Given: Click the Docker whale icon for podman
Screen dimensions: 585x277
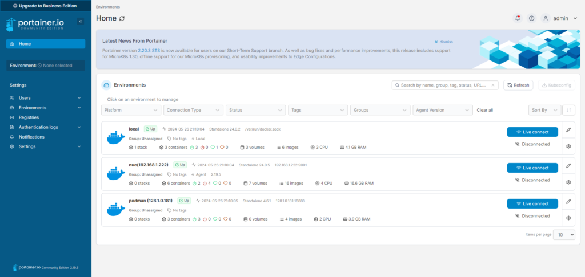Looking at the screenshot, I should [115, 210].
